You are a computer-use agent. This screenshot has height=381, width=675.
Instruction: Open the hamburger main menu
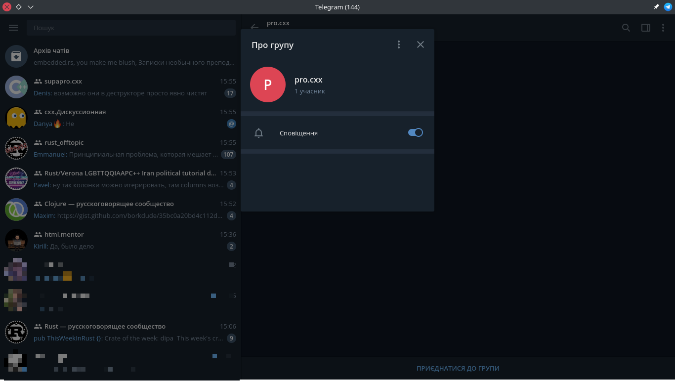[13, 28]
